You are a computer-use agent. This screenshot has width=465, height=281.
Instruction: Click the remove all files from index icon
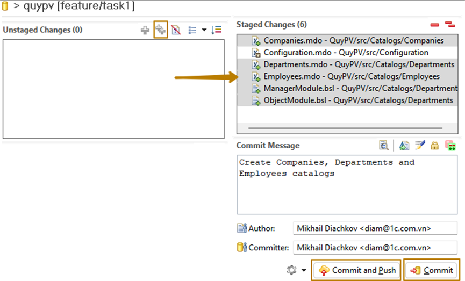(x=450, y=25)
